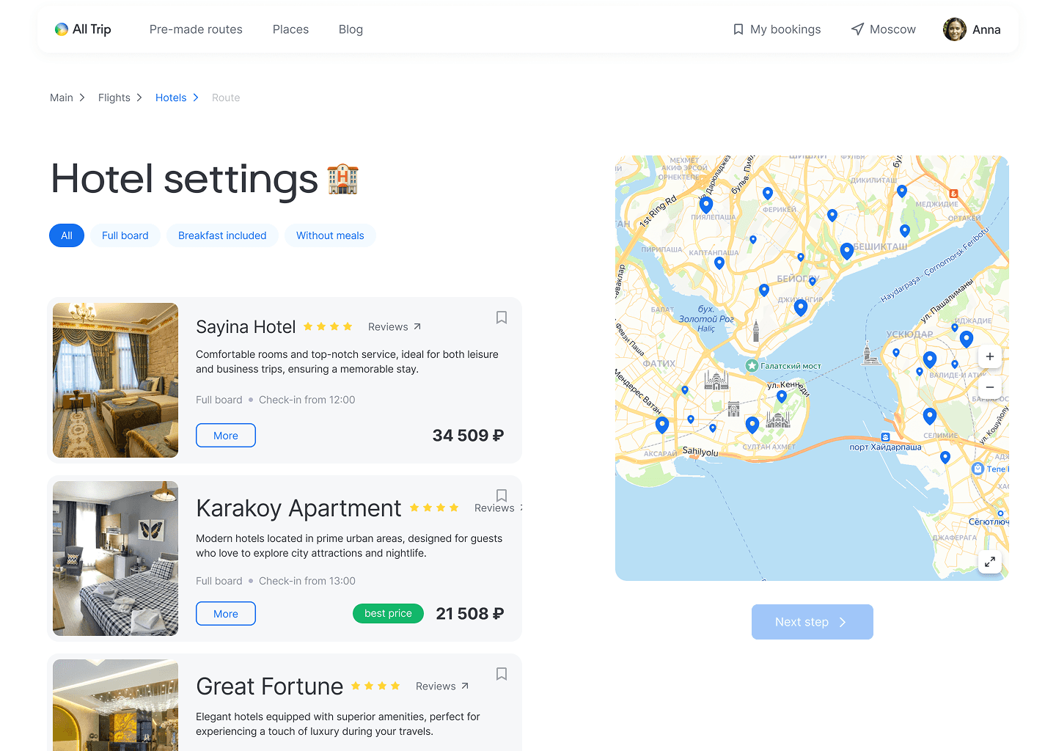The image size is (1056, 751).
Task: Zoom in on the map
Action: click(990, 356)
